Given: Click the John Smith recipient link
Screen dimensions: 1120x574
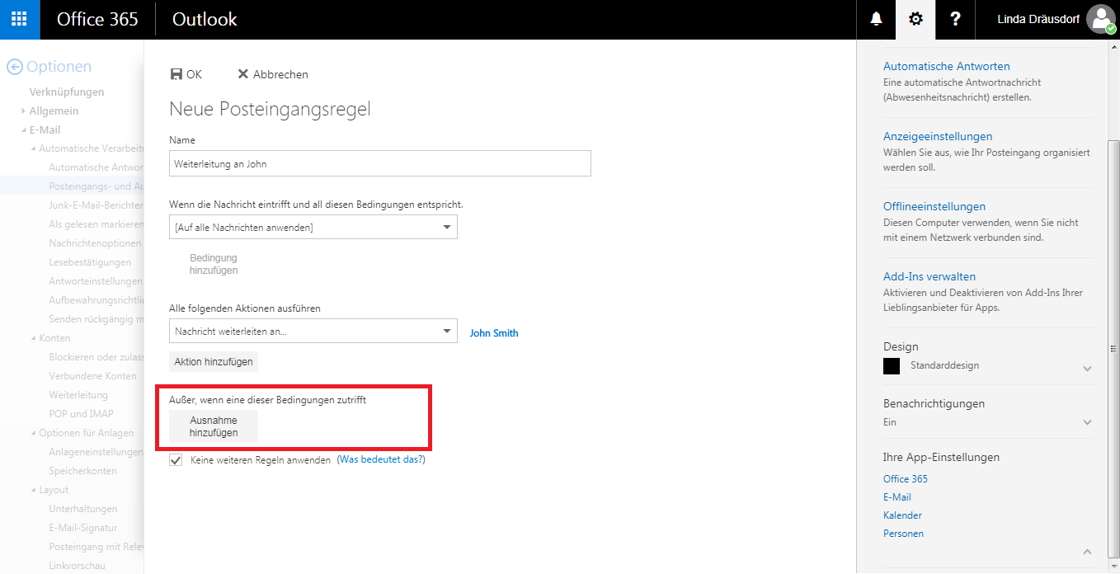Looking at the screenshot, I should click(x=493, y=332).
